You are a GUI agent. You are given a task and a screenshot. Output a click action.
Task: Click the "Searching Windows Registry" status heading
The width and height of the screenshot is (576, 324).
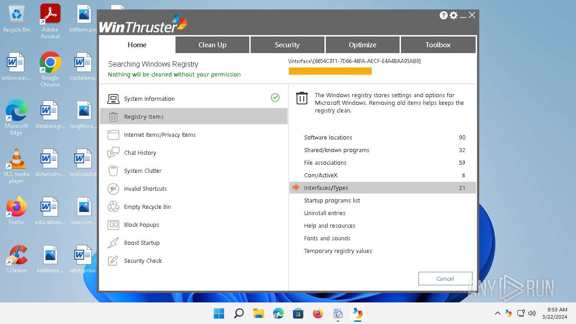coord(153,64)
